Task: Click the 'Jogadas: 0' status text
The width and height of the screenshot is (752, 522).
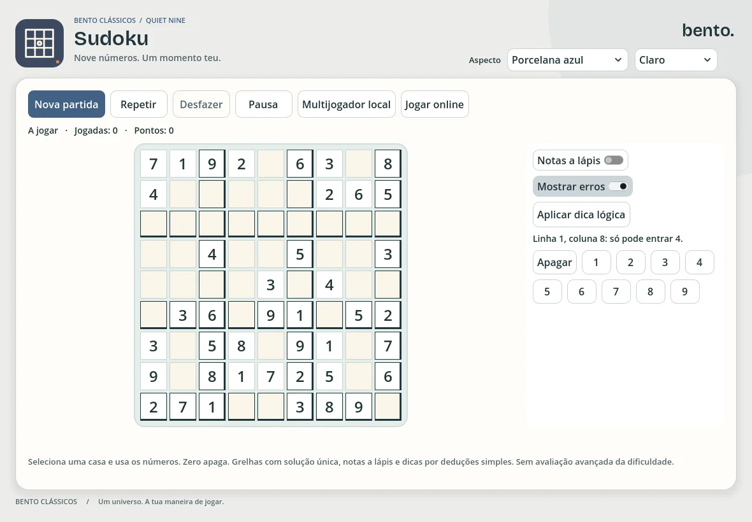Action: [x=96, y=130]
